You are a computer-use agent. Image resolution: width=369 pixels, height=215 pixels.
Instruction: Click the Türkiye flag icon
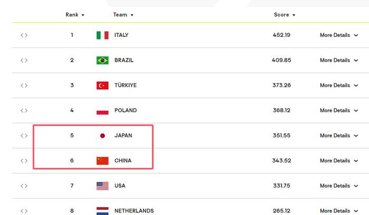[102, 85]
